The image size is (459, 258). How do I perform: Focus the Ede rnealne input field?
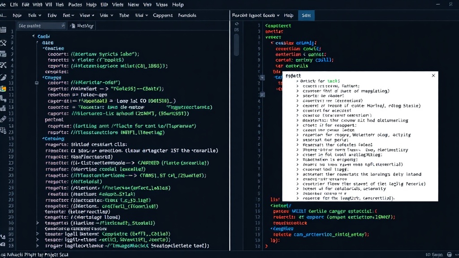tap(41, 26)
